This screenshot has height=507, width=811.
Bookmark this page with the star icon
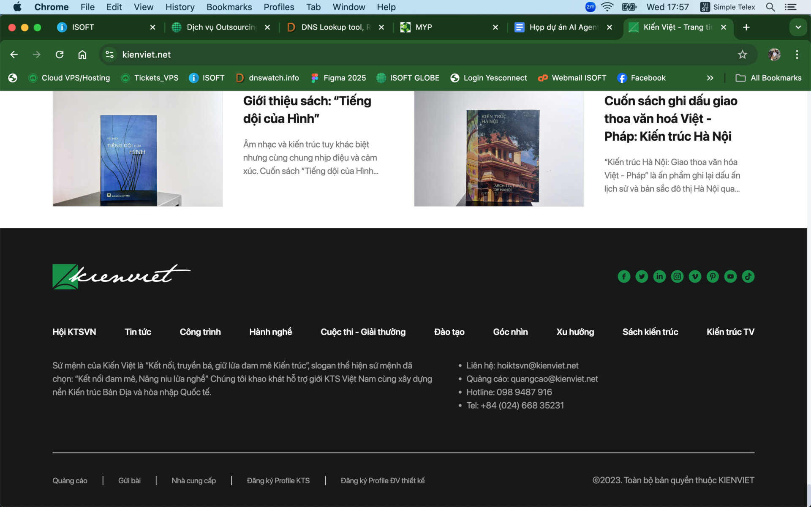coord(742,55)
